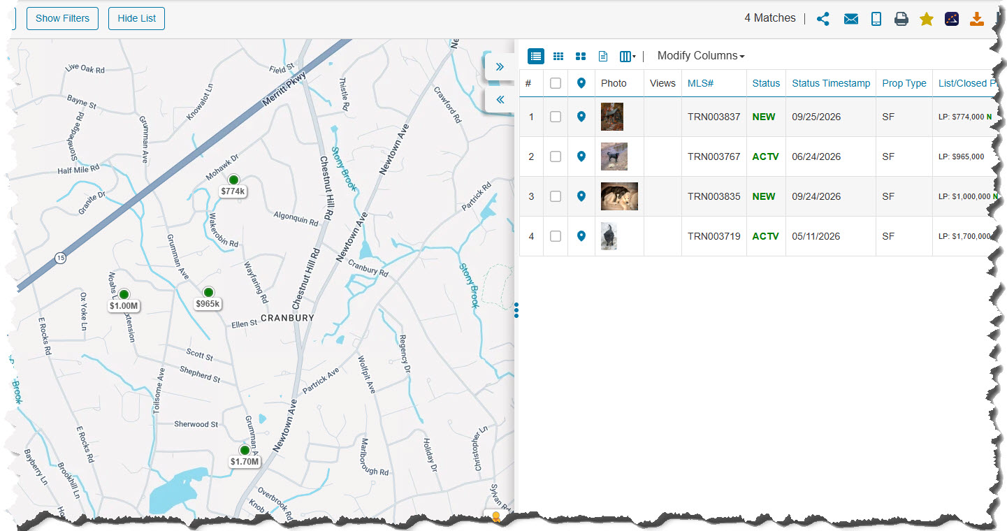Viewport: 1007px width, 531px height.
Task: Switch to the small grid view
Action: pyautogui.click(x=558, y=56)
